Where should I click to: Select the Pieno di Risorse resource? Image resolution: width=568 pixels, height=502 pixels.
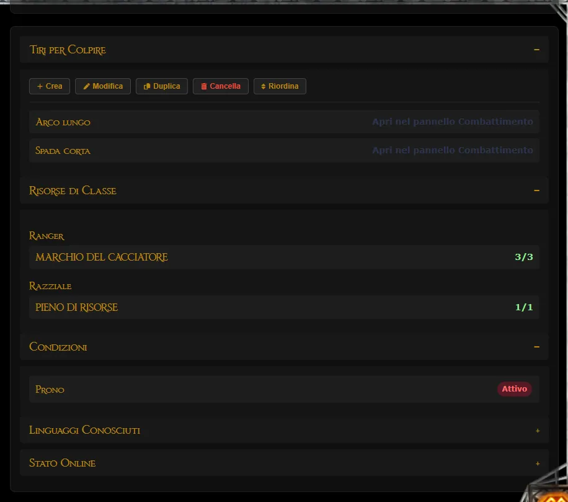coord(76,307)
